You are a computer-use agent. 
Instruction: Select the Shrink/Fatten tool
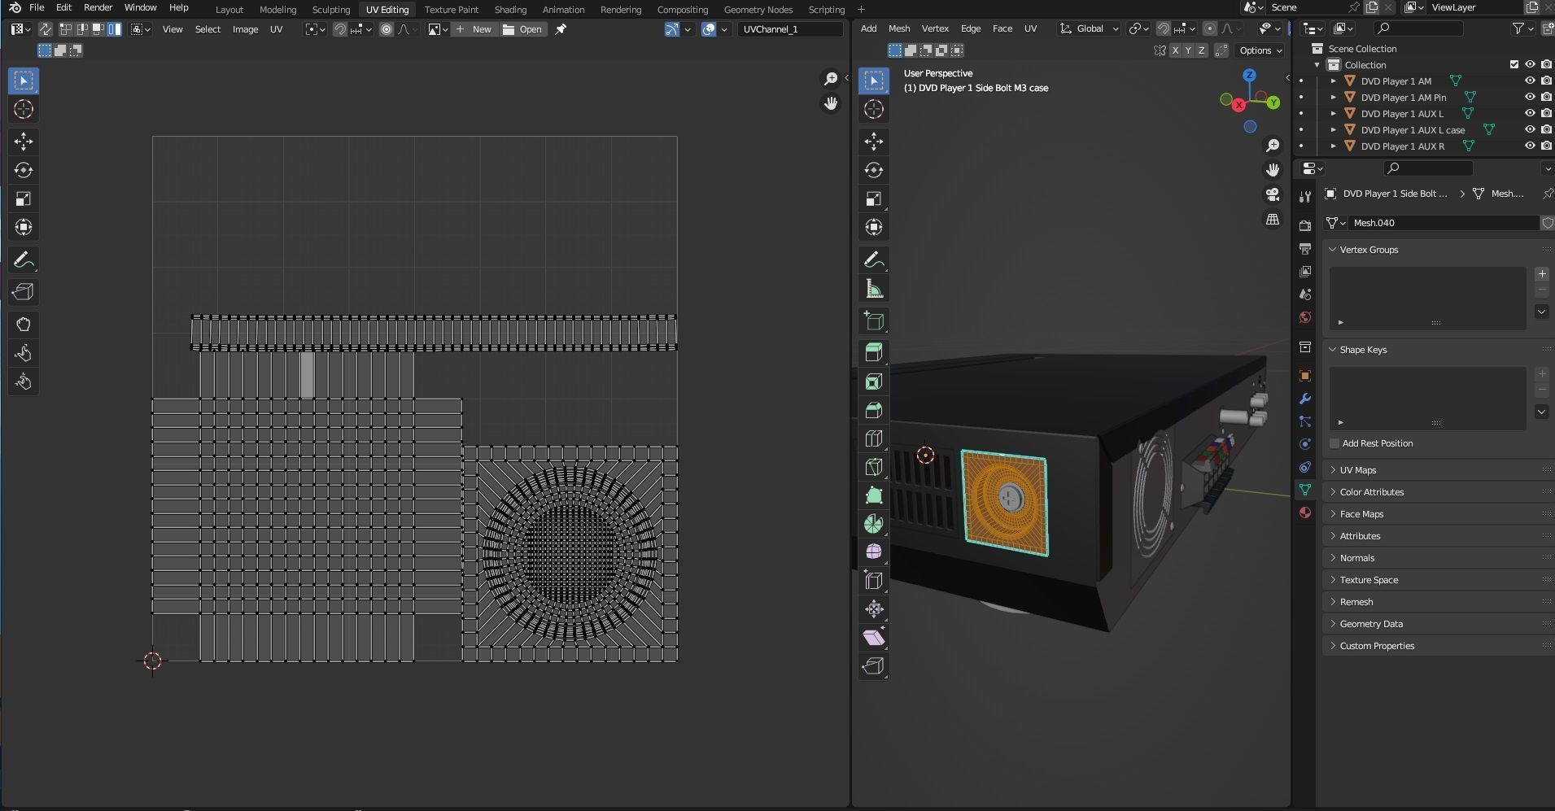point(874,609)
